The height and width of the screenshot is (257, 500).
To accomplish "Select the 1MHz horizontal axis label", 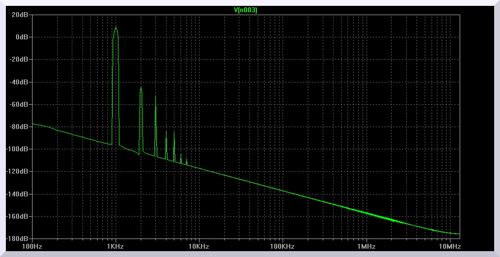I will [366, 246].
